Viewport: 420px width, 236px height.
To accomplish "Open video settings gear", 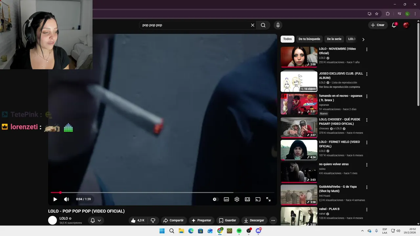I will pyautogui.click(x=237, y=199).
